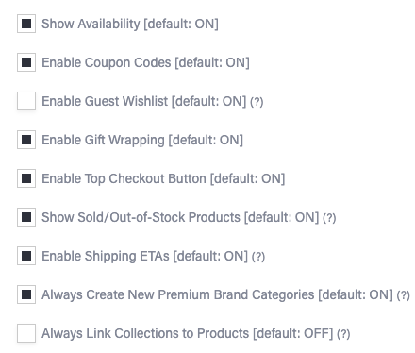The image size is (415, 353).
Task: Click the (?) icon beside Shipping ETAs
Action: tap(258, 257)
